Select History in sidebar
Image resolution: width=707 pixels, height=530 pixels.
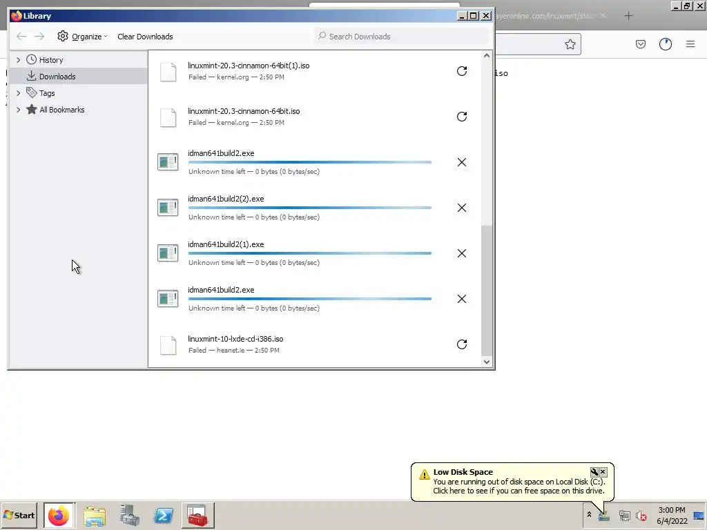tap(50, 60)
